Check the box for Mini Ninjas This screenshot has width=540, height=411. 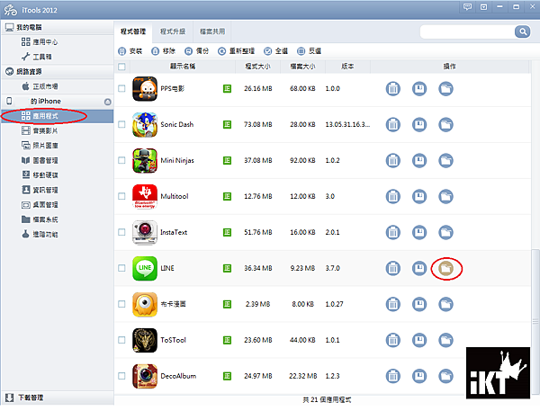pyautogui.click(x=121, y=160)
